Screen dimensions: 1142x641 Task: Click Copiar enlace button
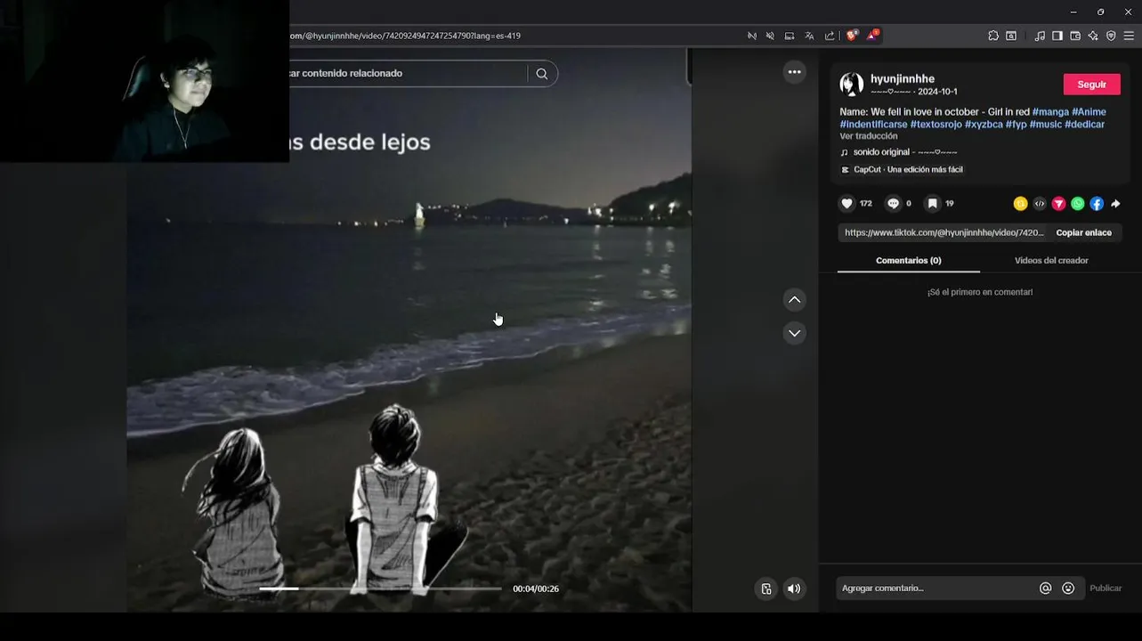point(1083,232)
